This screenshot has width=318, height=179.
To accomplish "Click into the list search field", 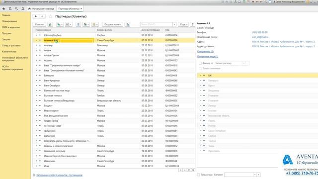I will [x=157, y=24].
